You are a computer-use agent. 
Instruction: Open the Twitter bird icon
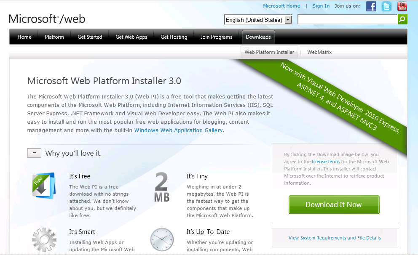click(x=386, y=6)
